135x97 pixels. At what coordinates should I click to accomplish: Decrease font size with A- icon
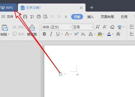coord(105,27)
